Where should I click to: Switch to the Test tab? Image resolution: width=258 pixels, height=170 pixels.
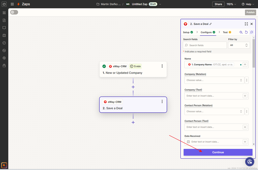pos(227,32)
